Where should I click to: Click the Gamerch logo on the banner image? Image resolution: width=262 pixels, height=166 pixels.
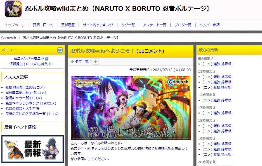(178, 82)
